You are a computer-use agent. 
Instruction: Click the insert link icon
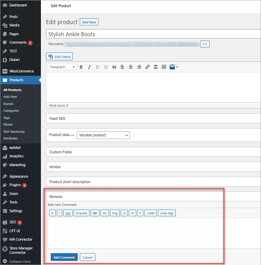tap(147, 67)
